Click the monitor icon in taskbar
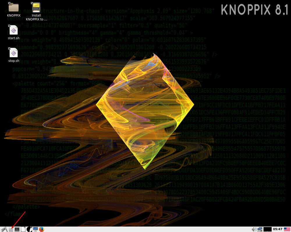This screenshot has width=291, height=232. click(x=35, y=229)
